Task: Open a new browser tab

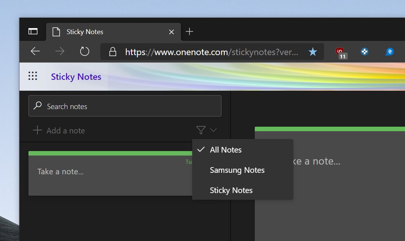Action: coord(189,31)
